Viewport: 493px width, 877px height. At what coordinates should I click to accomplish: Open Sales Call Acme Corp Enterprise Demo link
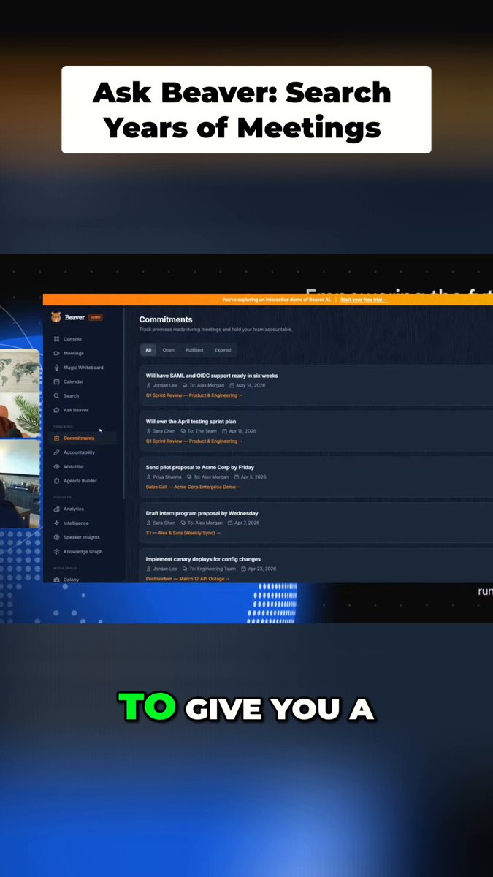pyautogui.click(x=194, y=487)
